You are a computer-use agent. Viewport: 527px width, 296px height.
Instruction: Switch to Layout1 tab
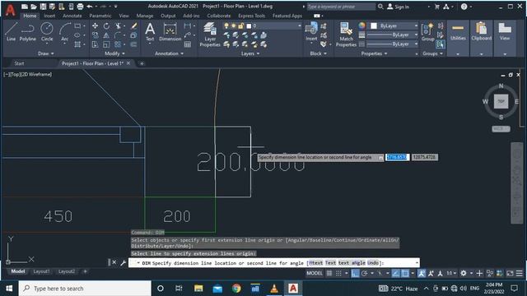coord(41,271)
